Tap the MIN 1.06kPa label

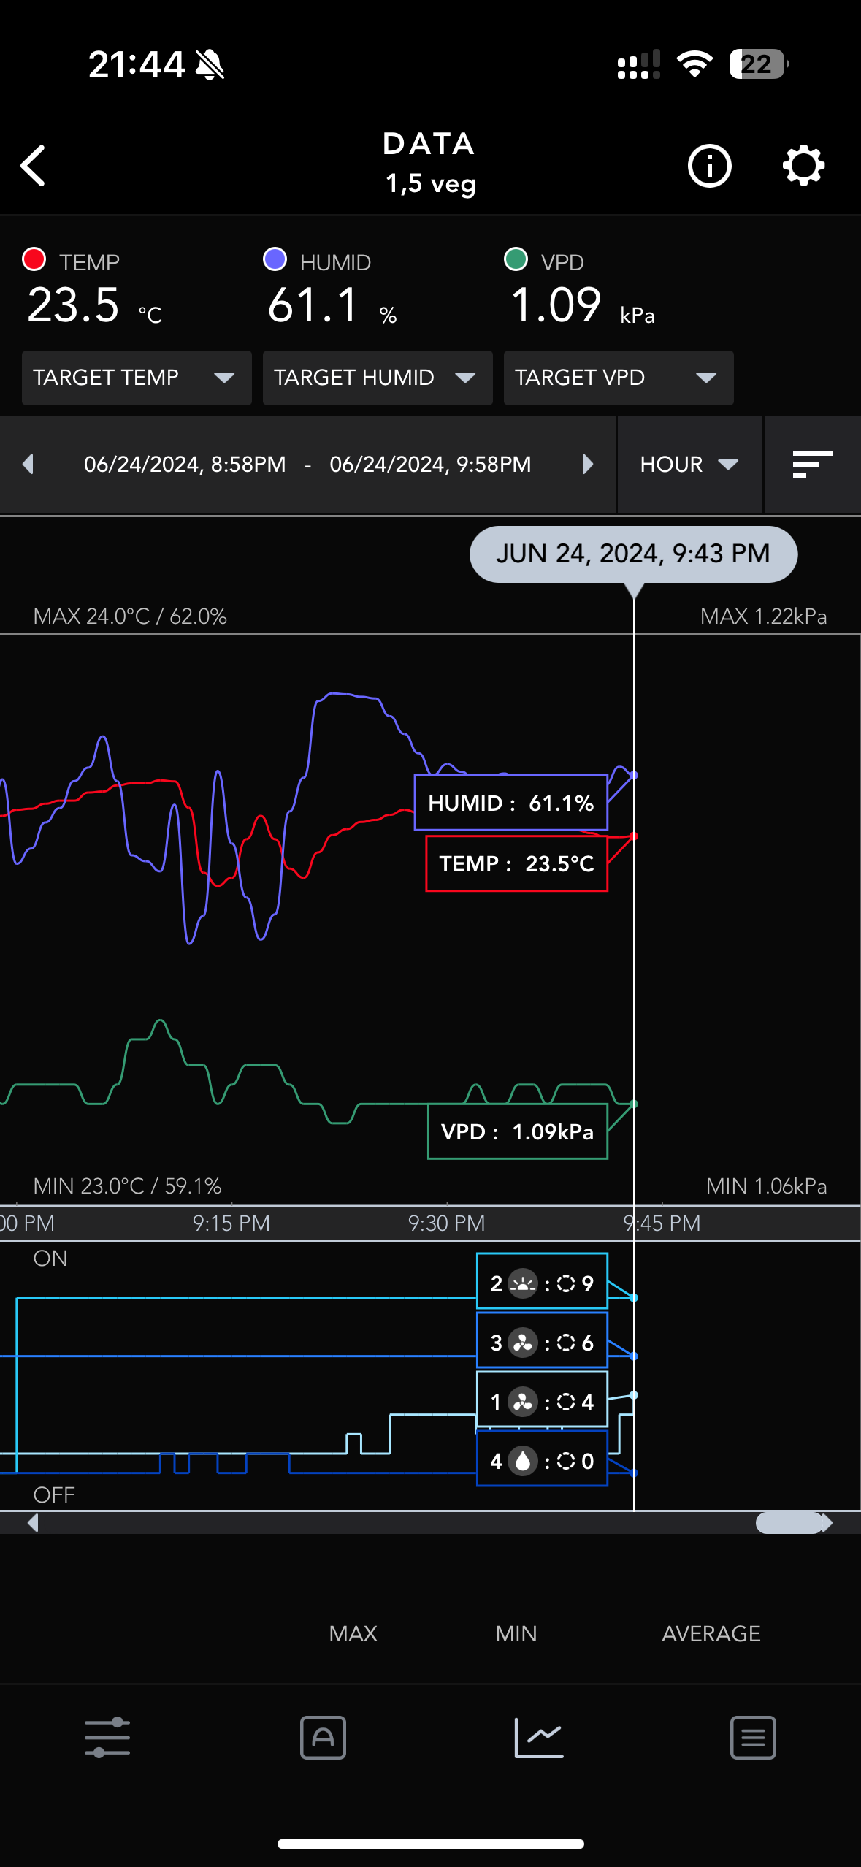click(766, 1186)
